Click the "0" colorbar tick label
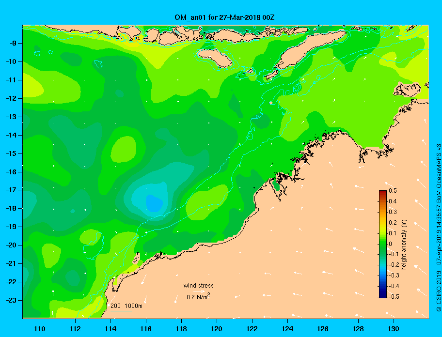 click(x=391, y=244)
